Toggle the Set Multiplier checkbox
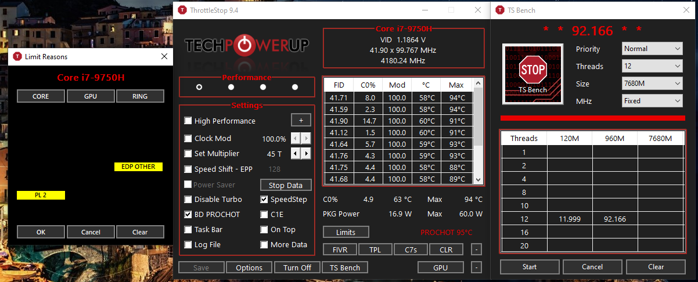698x282 pixels. click(x=188, y=153)
